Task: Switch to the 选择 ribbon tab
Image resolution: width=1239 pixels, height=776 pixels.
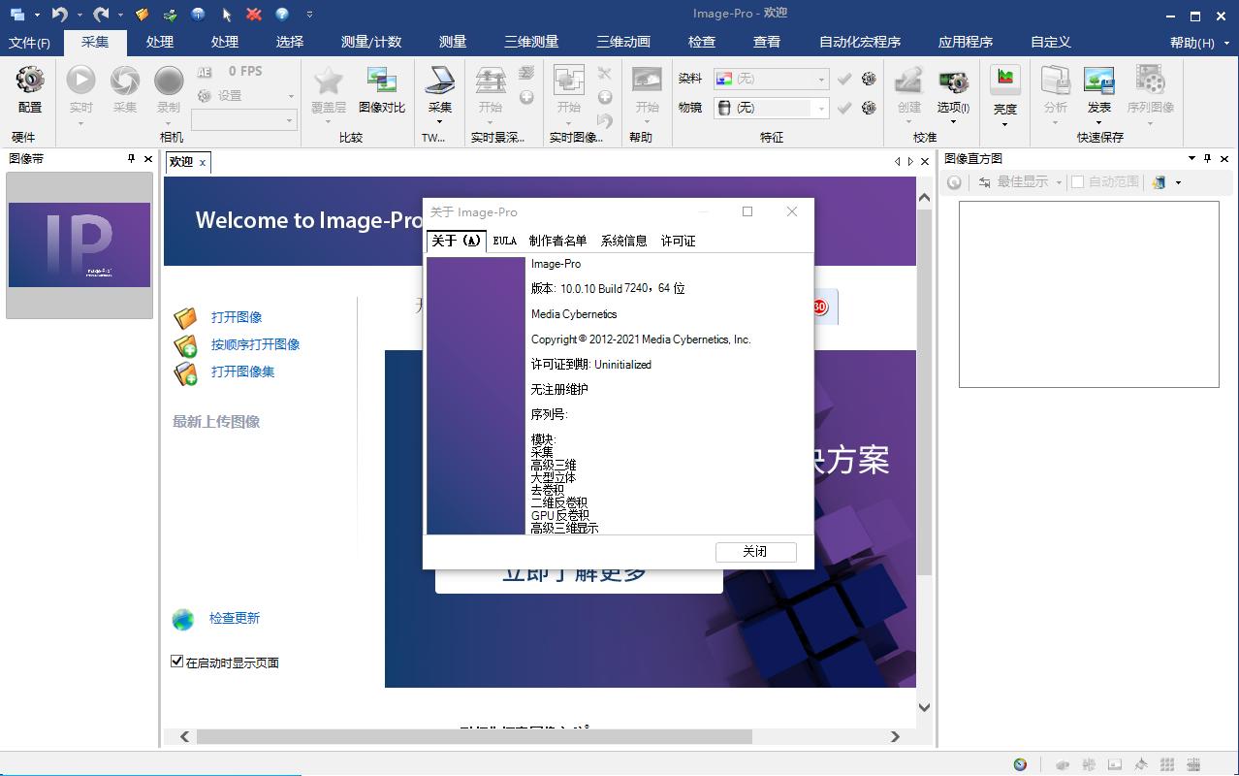Action: (x=290, y=42)
